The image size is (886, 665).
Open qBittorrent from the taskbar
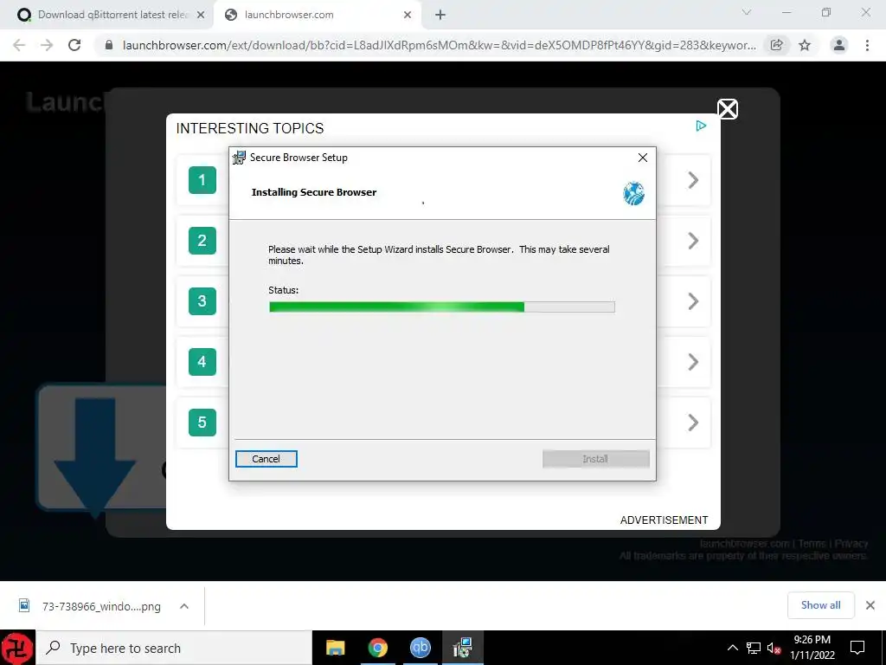(x=420, y=648)
